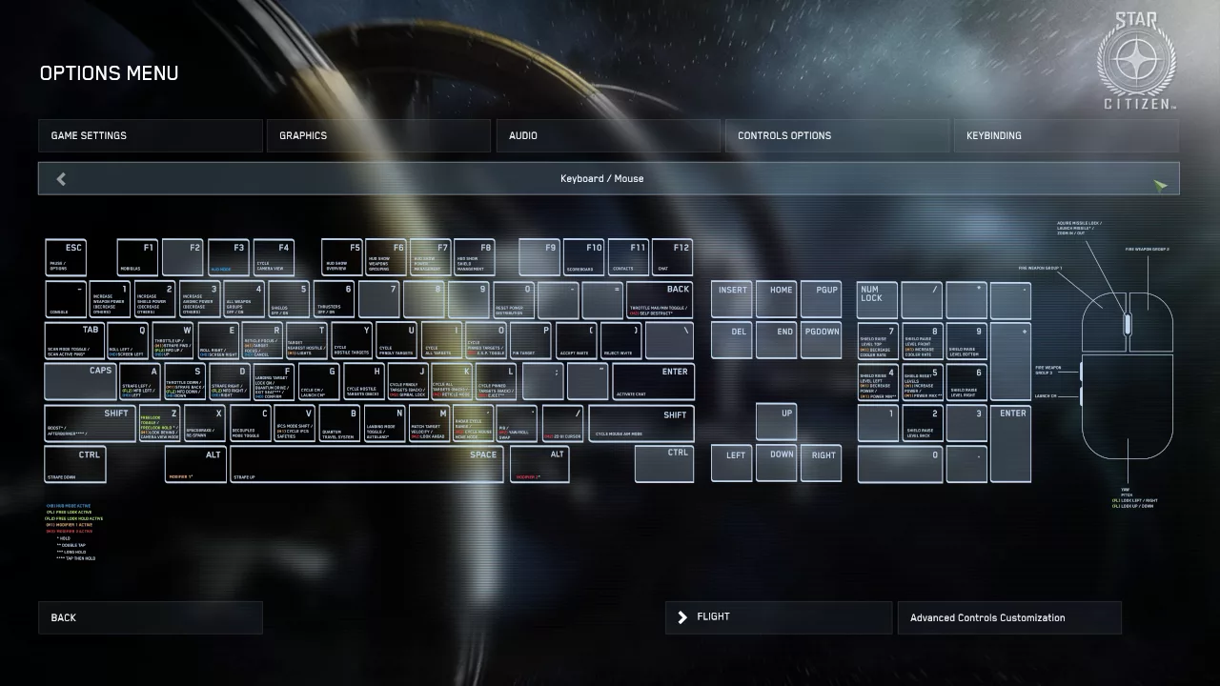Select the RIGHT arrow key
The height and width of the screenshot is (686, 1220).
coord(822,464)
